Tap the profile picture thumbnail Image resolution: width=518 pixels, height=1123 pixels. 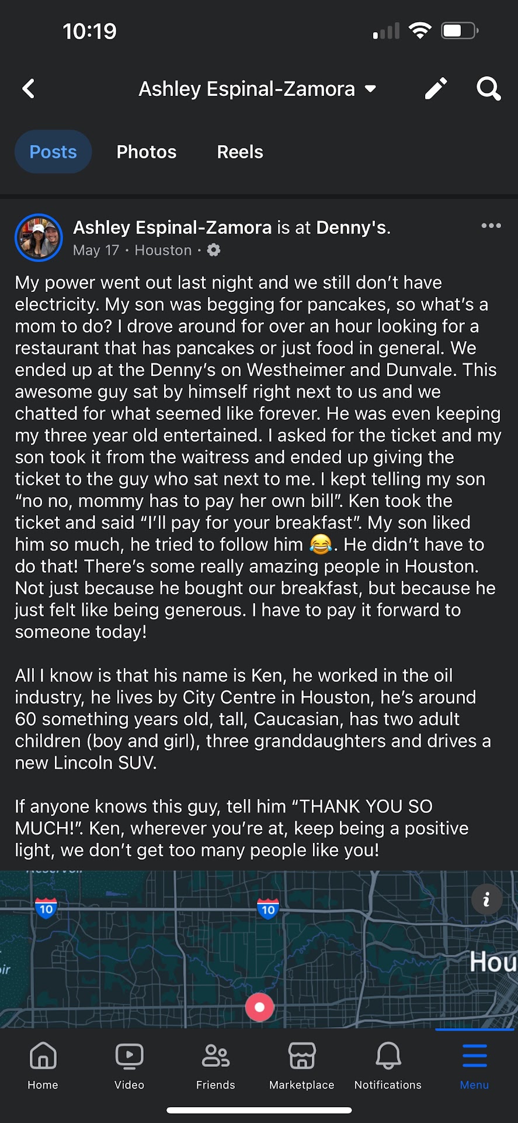[39, 237]
